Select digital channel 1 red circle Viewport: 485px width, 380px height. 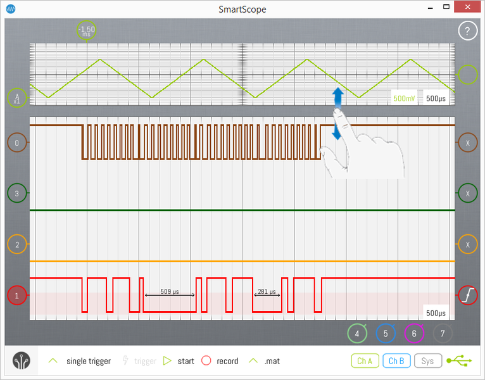pos(17,295)
